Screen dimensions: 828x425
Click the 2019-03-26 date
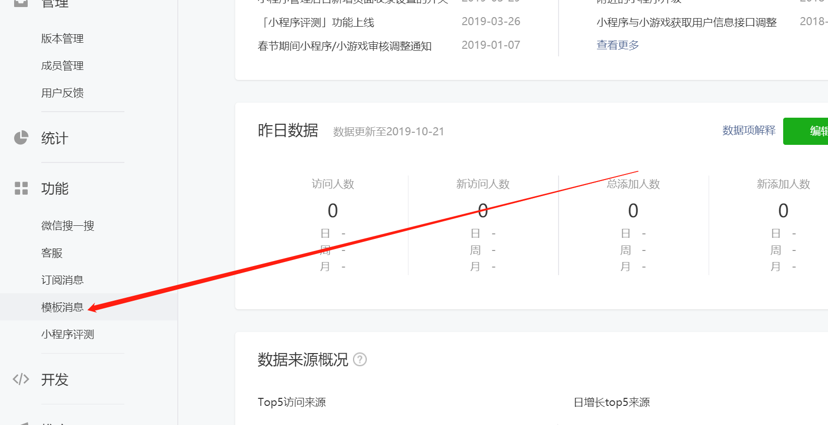point(491,22)
